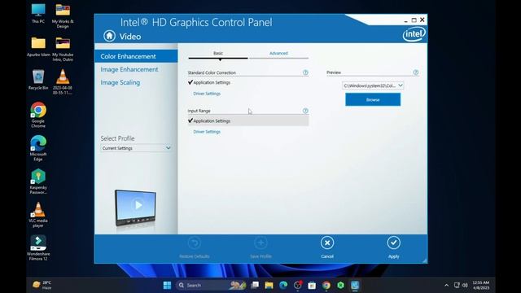Select Application Settings under Input Range
Screen dimensions: 521x293
click(x=248, y=121)
